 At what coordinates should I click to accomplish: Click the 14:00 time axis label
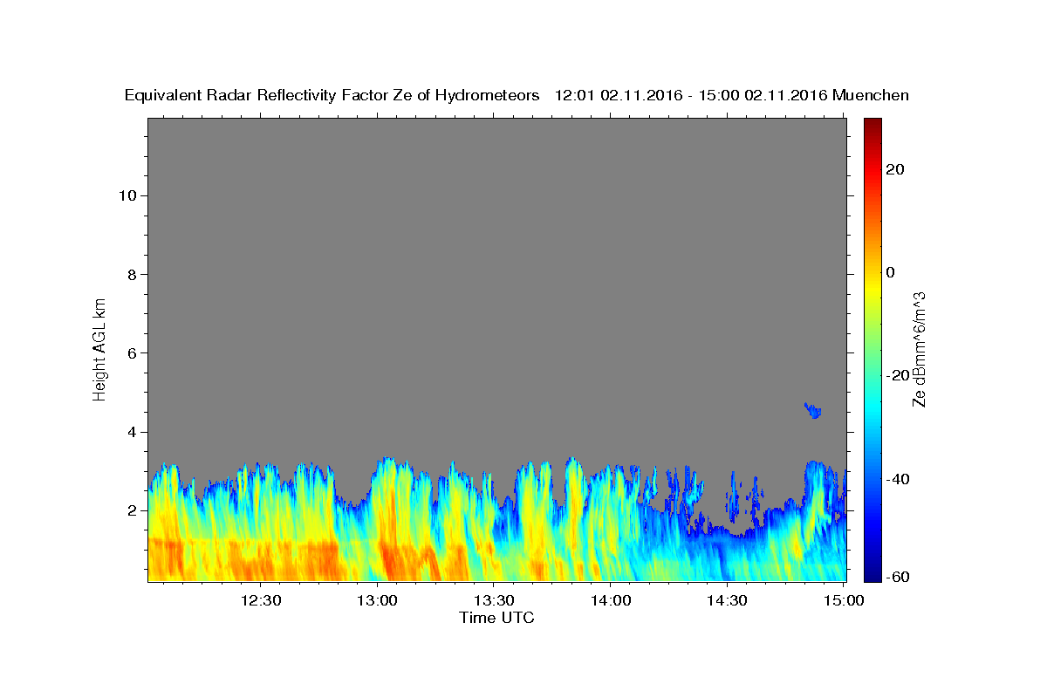[612, 600]
